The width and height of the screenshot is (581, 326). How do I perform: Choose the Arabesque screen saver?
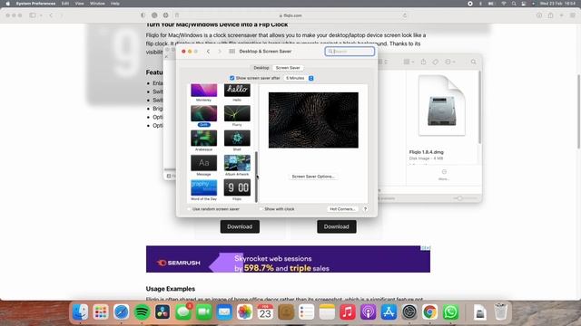click(203, 139)
